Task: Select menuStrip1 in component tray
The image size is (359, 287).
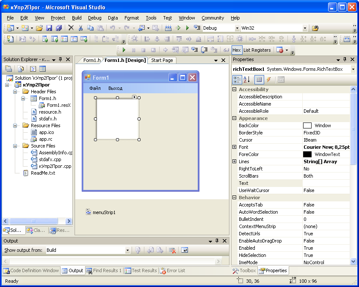Action: 101,212
